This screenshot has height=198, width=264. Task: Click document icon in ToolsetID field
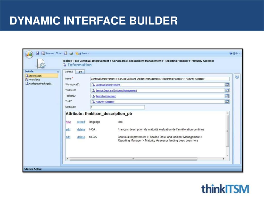pos(93,96)
